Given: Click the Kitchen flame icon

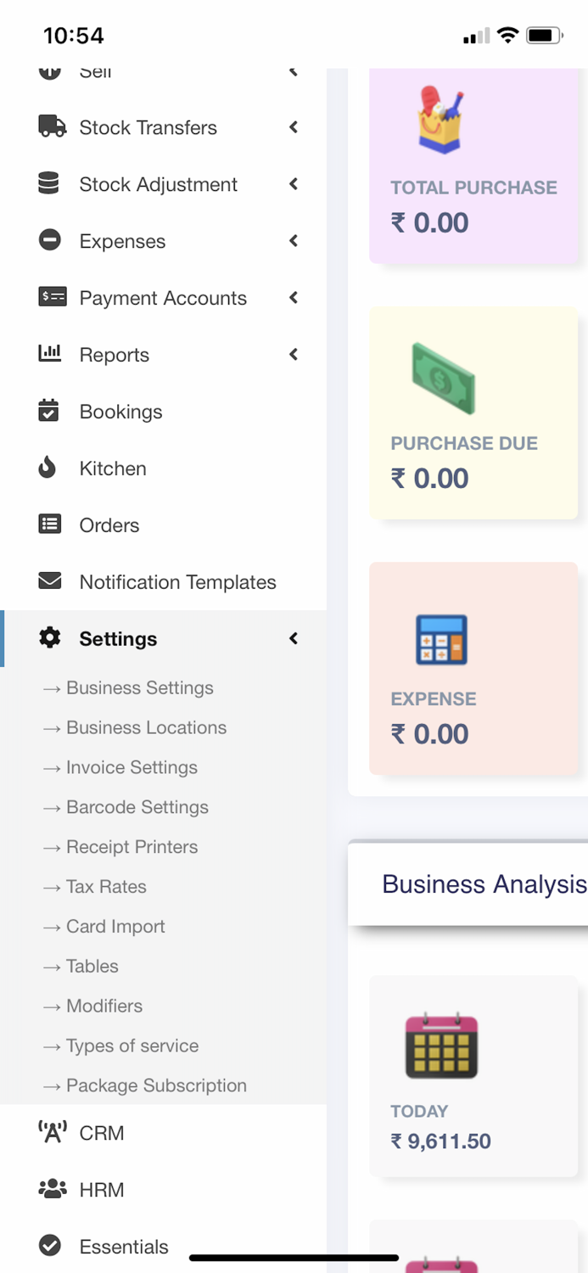Looking at the screenshot, I should pyautogui.click(x=50, y=468).
